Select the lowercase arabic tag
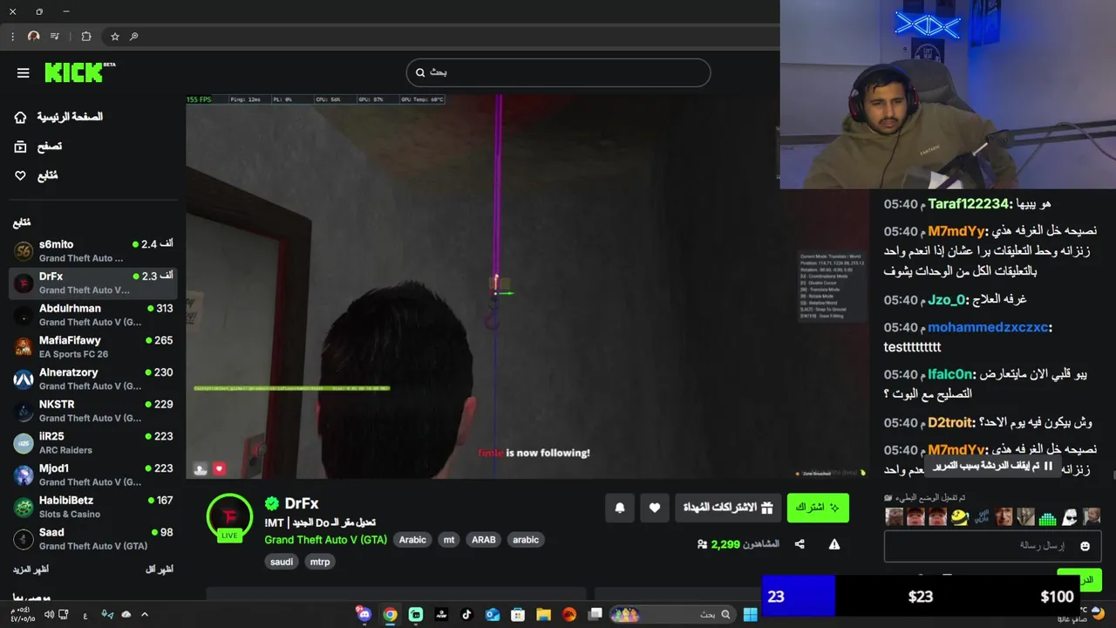This screenshot has height=628, width=1116. (x=526, y=540)
